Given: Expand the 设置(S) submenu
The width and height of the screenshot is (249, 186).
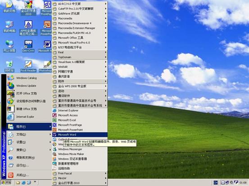Looking at the screenshot, I should tap(29, 142).
